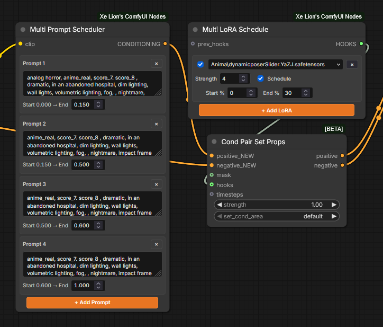Viewport: 383px width, 327px height.
Task: Click the set_cond_area combo widget
Action: point(277,216)
